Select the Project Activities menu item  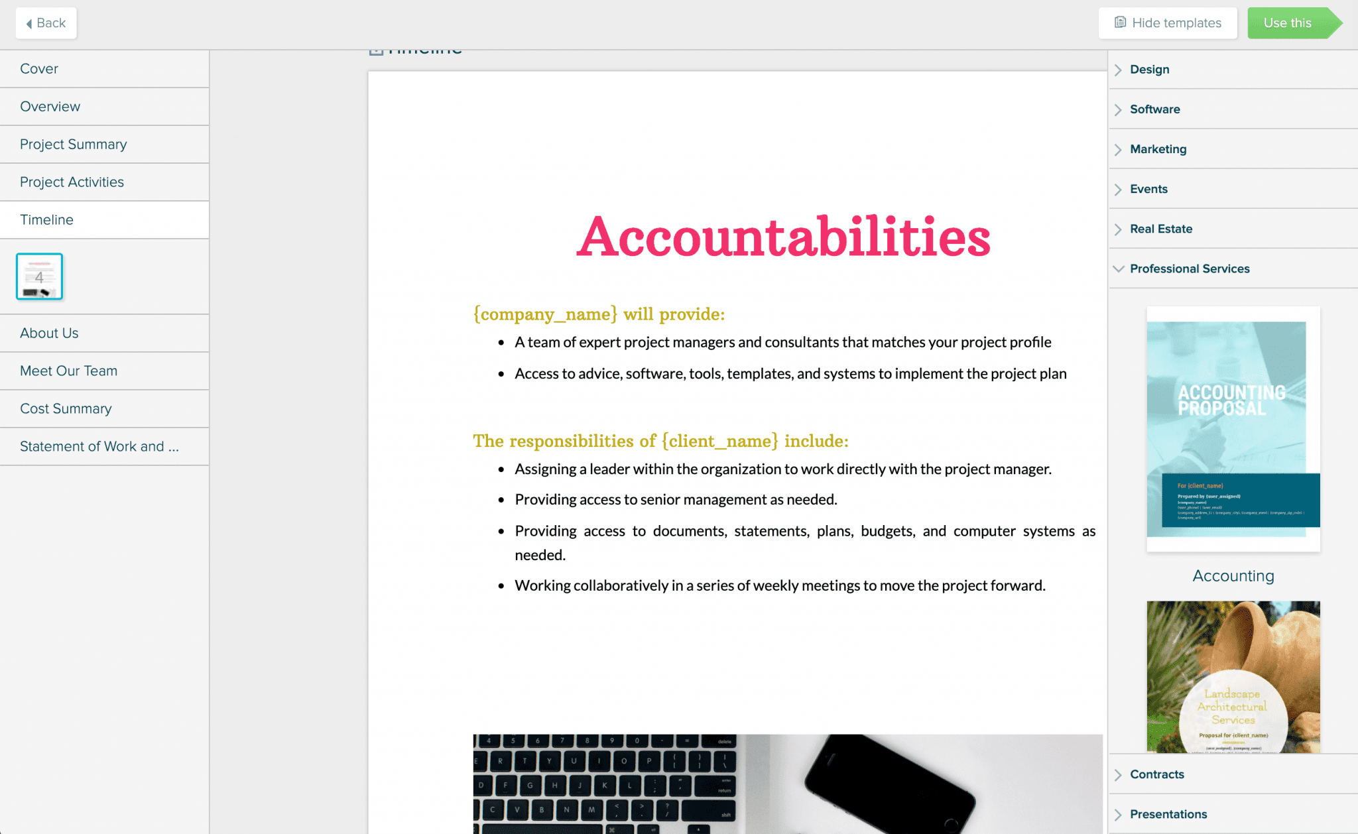[x=72, y=182]
